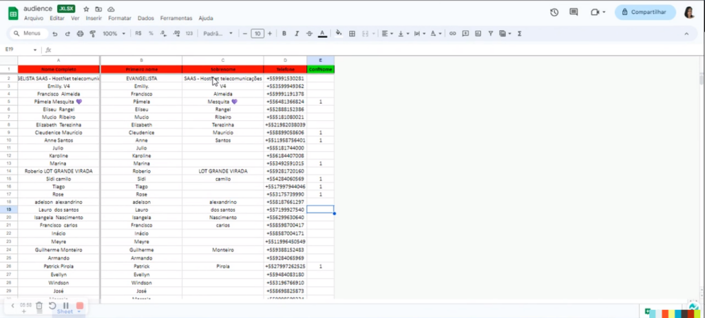Click the font size input field
This screenshot has width=705, height=318.
click(x=257, y=33)
